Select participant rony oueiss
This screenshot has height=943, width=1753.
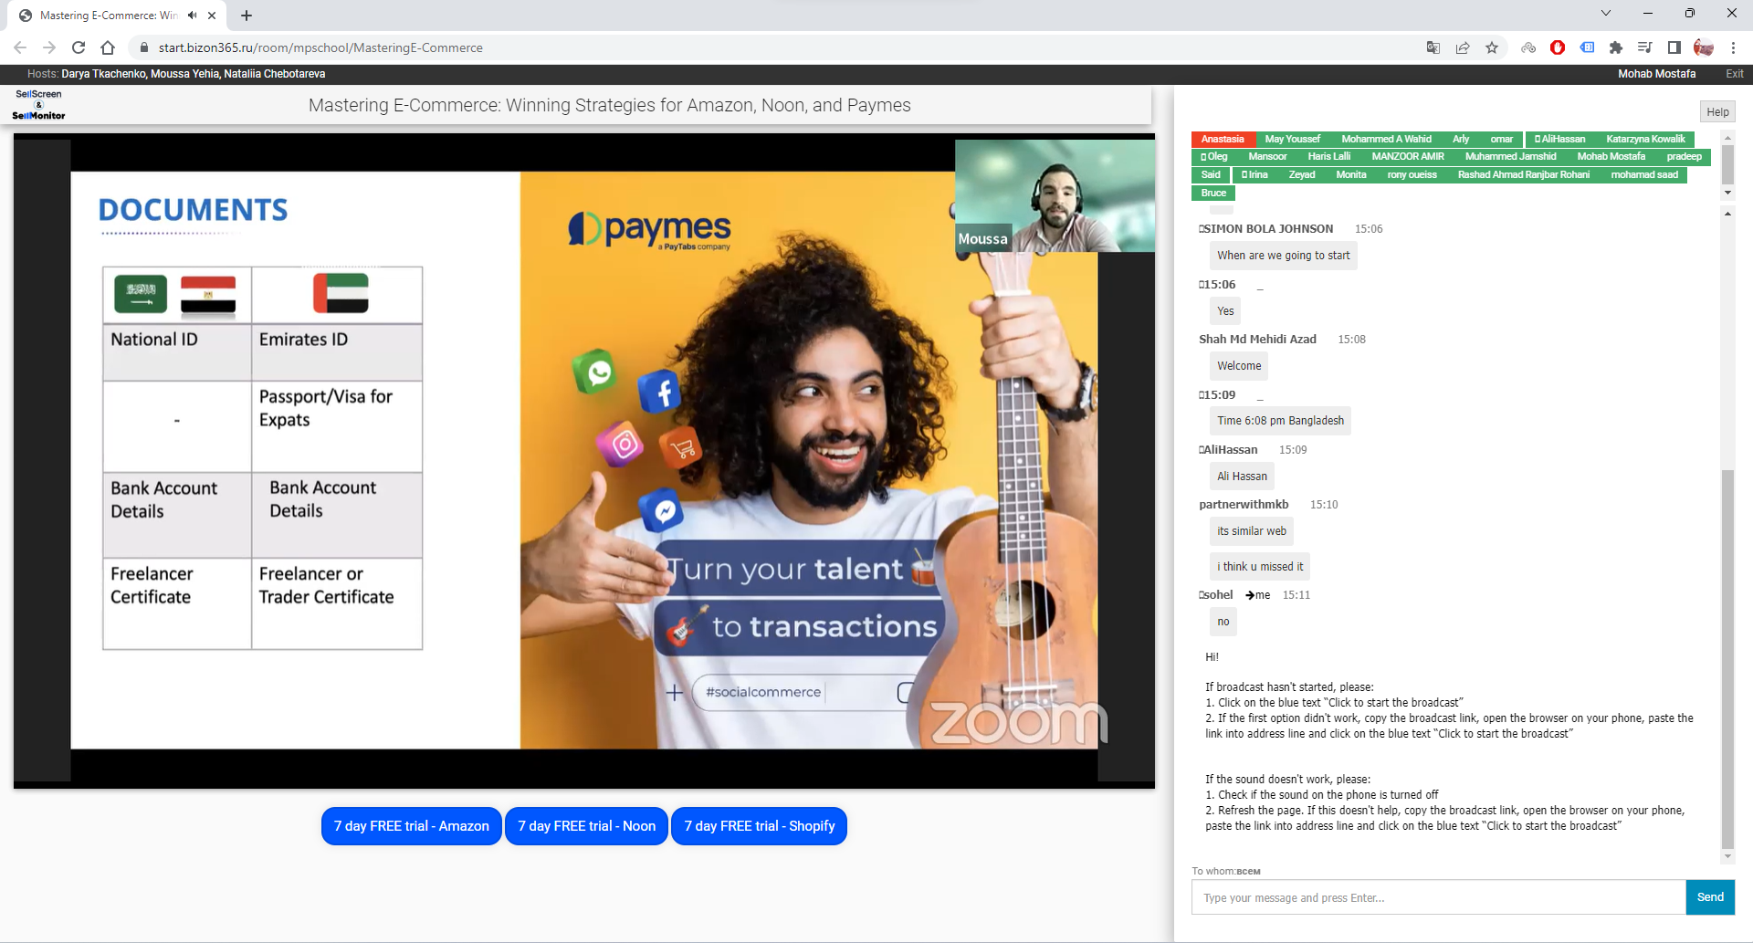1412,175
